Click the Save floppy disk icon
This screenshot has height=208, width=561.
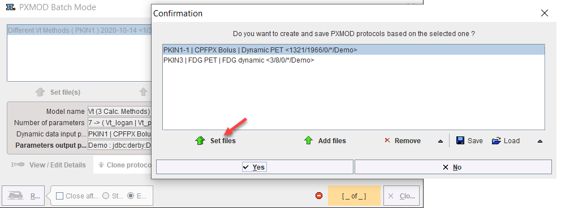click(460, 140)
